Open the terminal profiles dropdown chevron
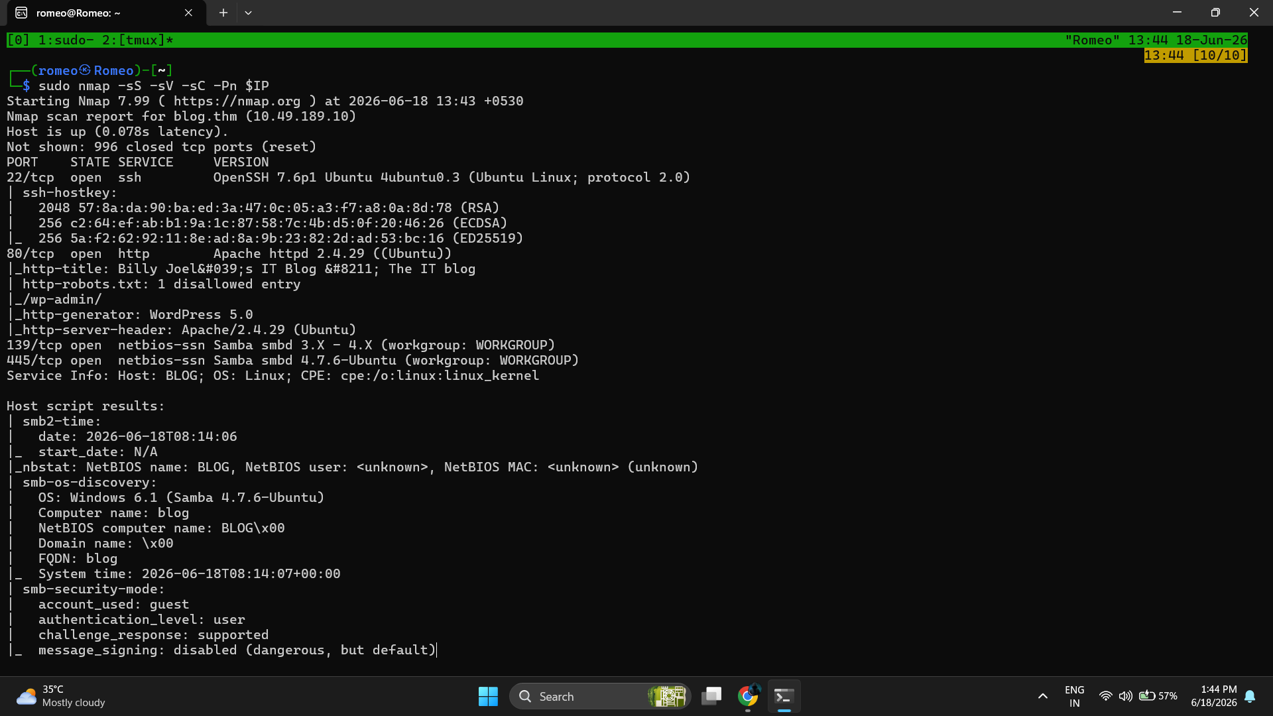Screen dimensions: 1273x716 tap(248, 13)
